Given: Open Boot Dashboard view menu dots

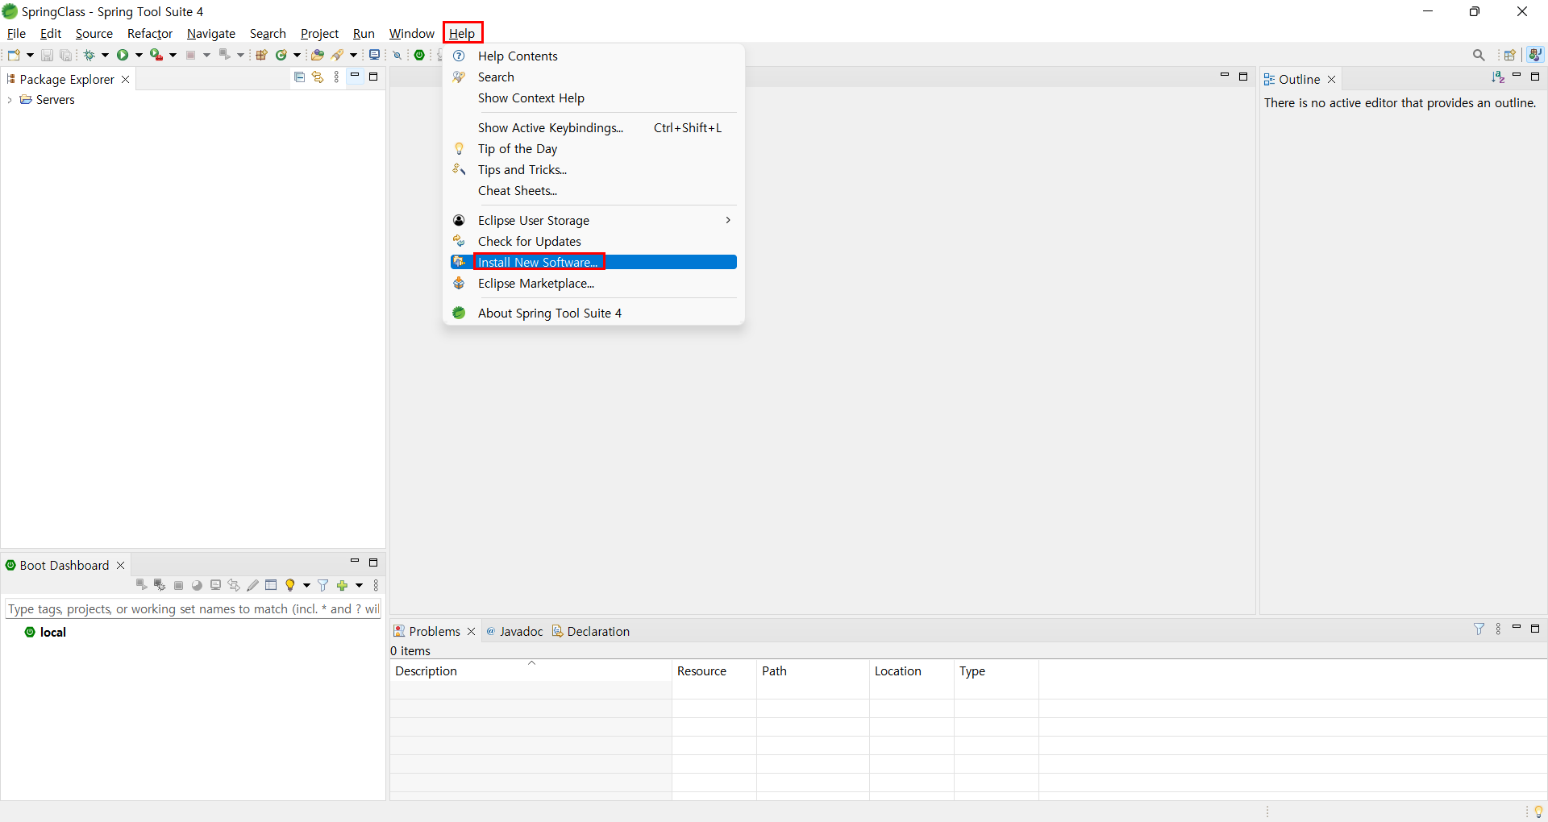Looking at the screenshot, I should pos(376,586).
